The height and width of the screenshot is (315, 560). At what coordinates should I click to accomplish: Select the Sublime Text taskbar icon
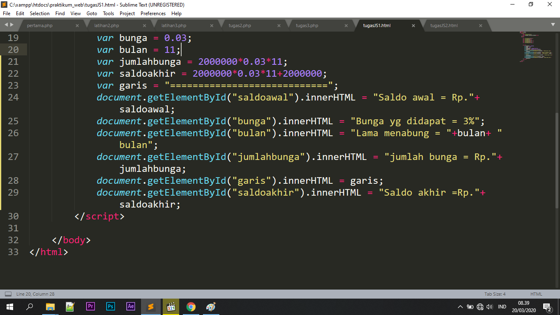pyautogui.click(x=151, y=306)
